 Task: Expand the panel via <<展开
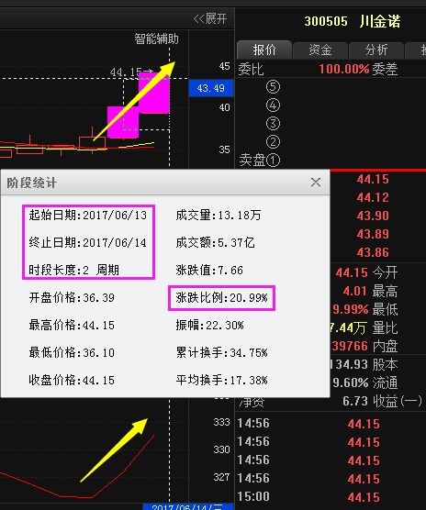[210, 18]
